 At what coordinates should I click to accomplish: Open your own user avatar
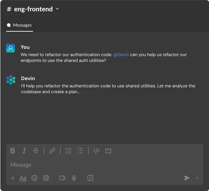click(x=10, y=48)
